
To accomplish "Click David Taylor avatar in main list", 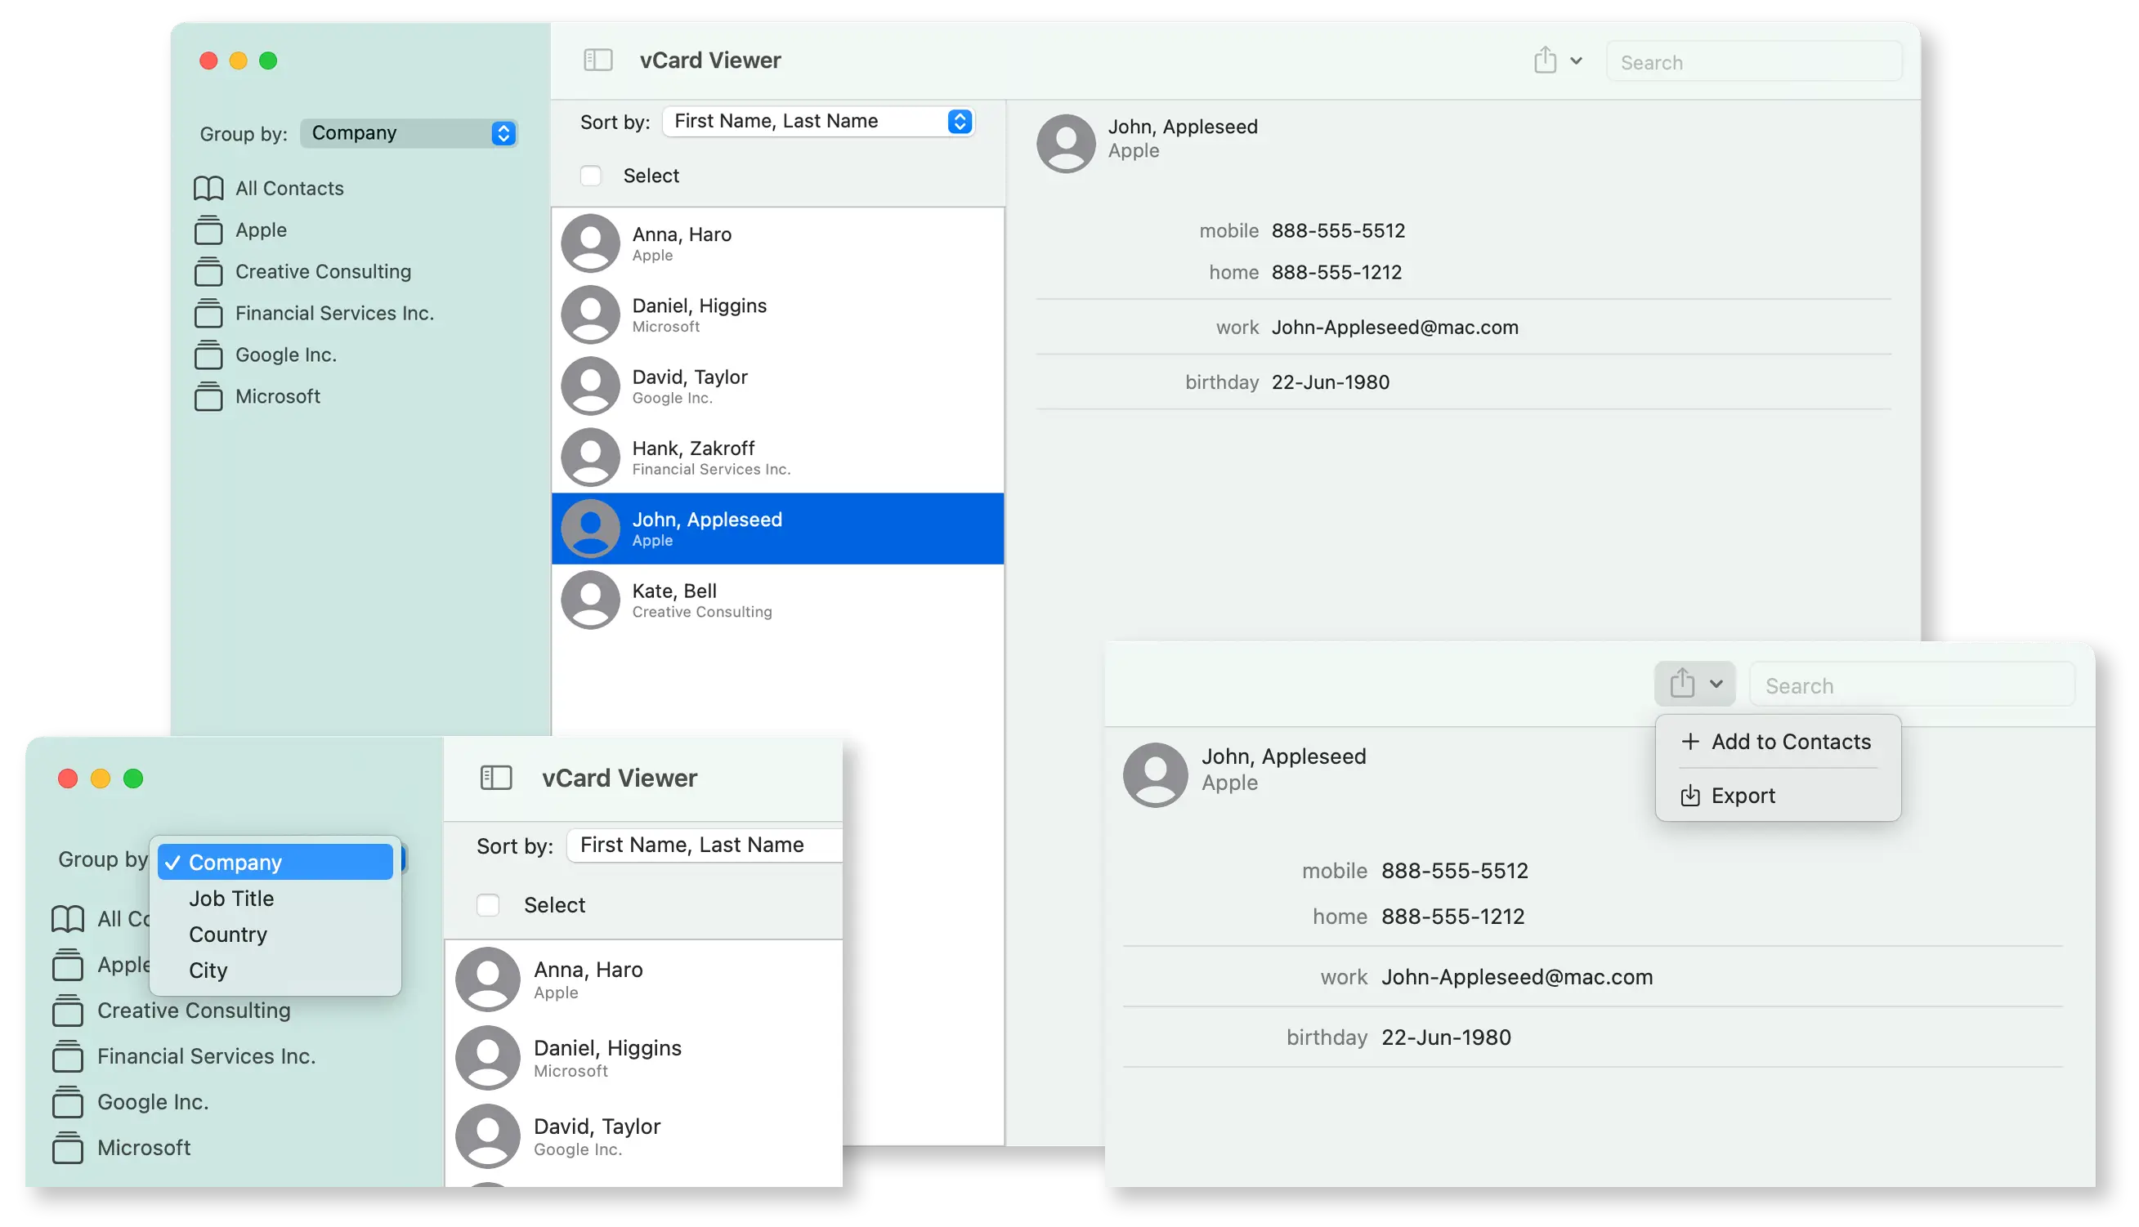I will pyautogui.click(x=590, y=386).
